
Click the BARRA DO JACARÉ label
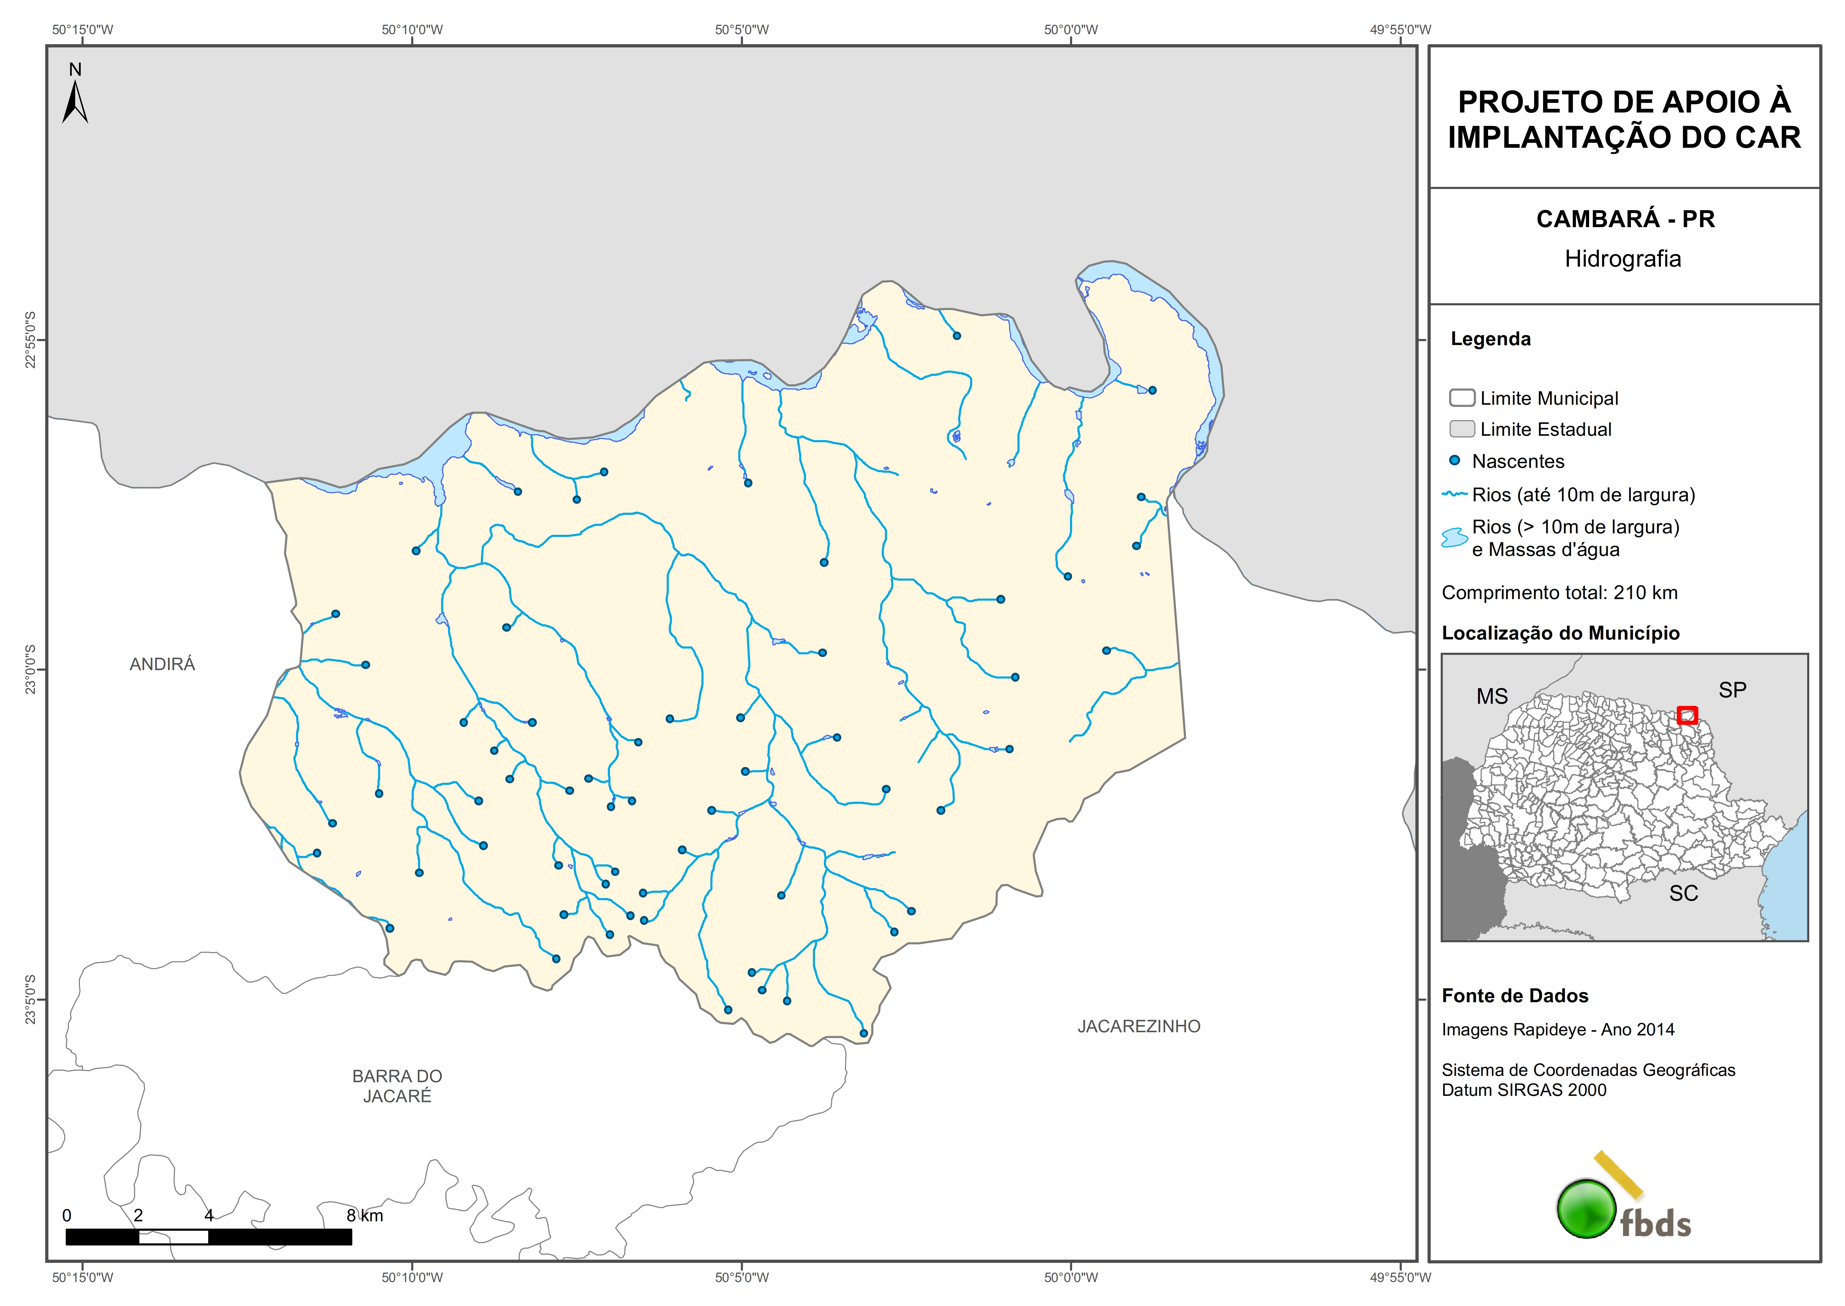(x=397, y=1086)
